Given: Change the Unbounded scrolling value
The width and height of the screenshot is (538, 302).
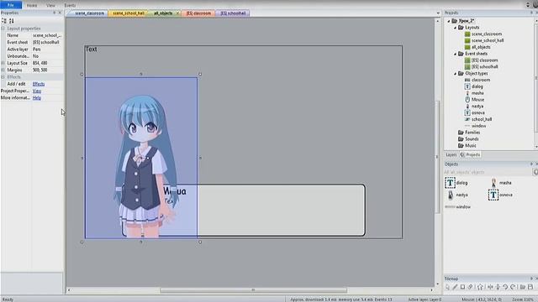Looking at the screenshot, I should click(x=47, y=56).
